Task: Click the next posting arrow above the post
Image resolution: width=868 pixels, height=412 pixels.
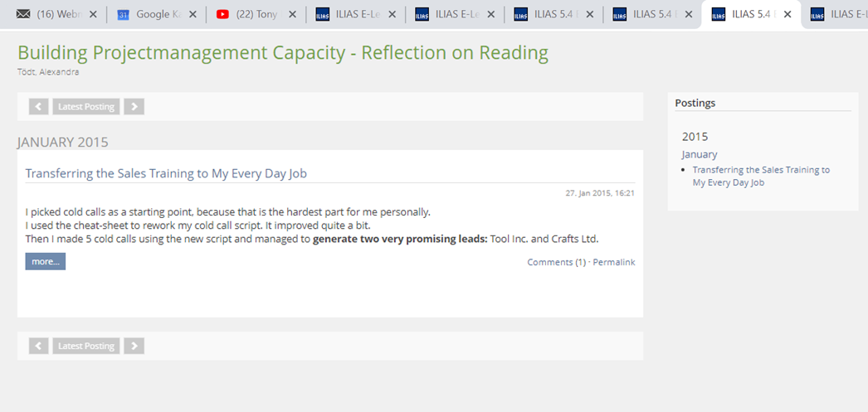Action: [134, 106]
